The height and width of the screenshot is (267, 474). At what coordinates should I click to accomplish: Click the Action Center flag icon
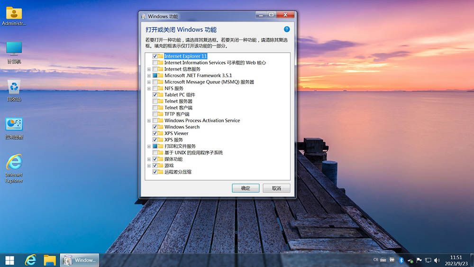pos(419,260)
